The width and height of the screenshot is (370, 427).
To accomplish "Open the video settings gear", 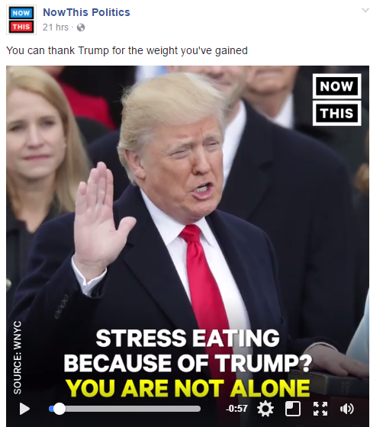I will pyautogui.click(x=265, y=409).
